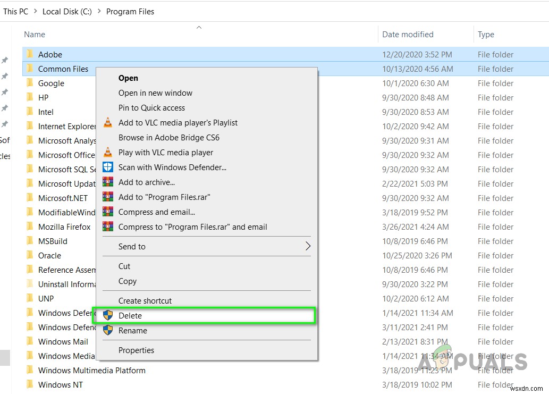Click 'Local Disk (C:)' in the address bar
The width and height of the screenshot is (549, 394).
(67, 11)
